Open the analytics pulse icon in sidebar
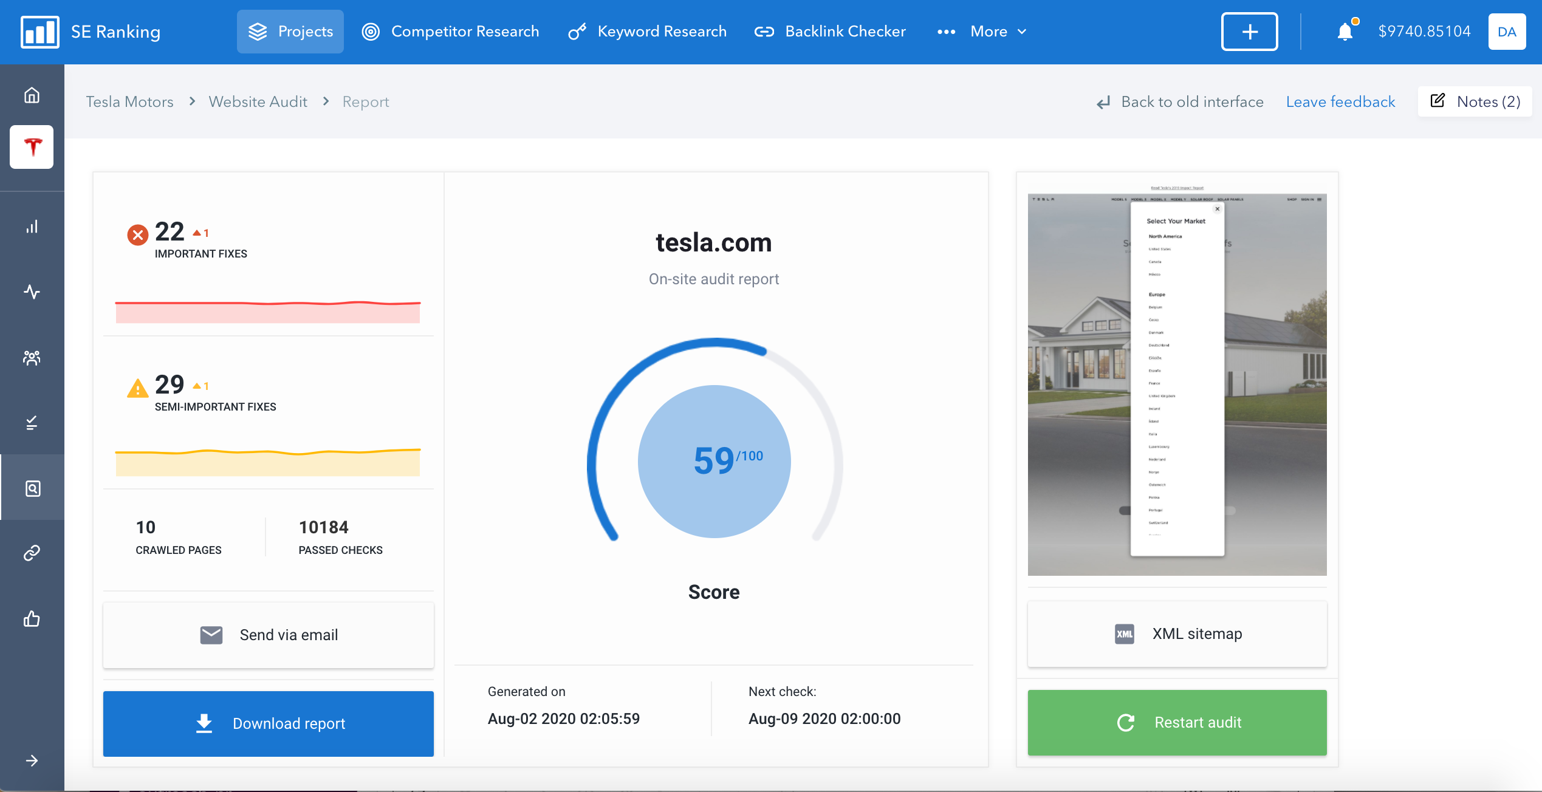Image resolution: width=1542 pixels, height=792 pixels. [32, 292]
